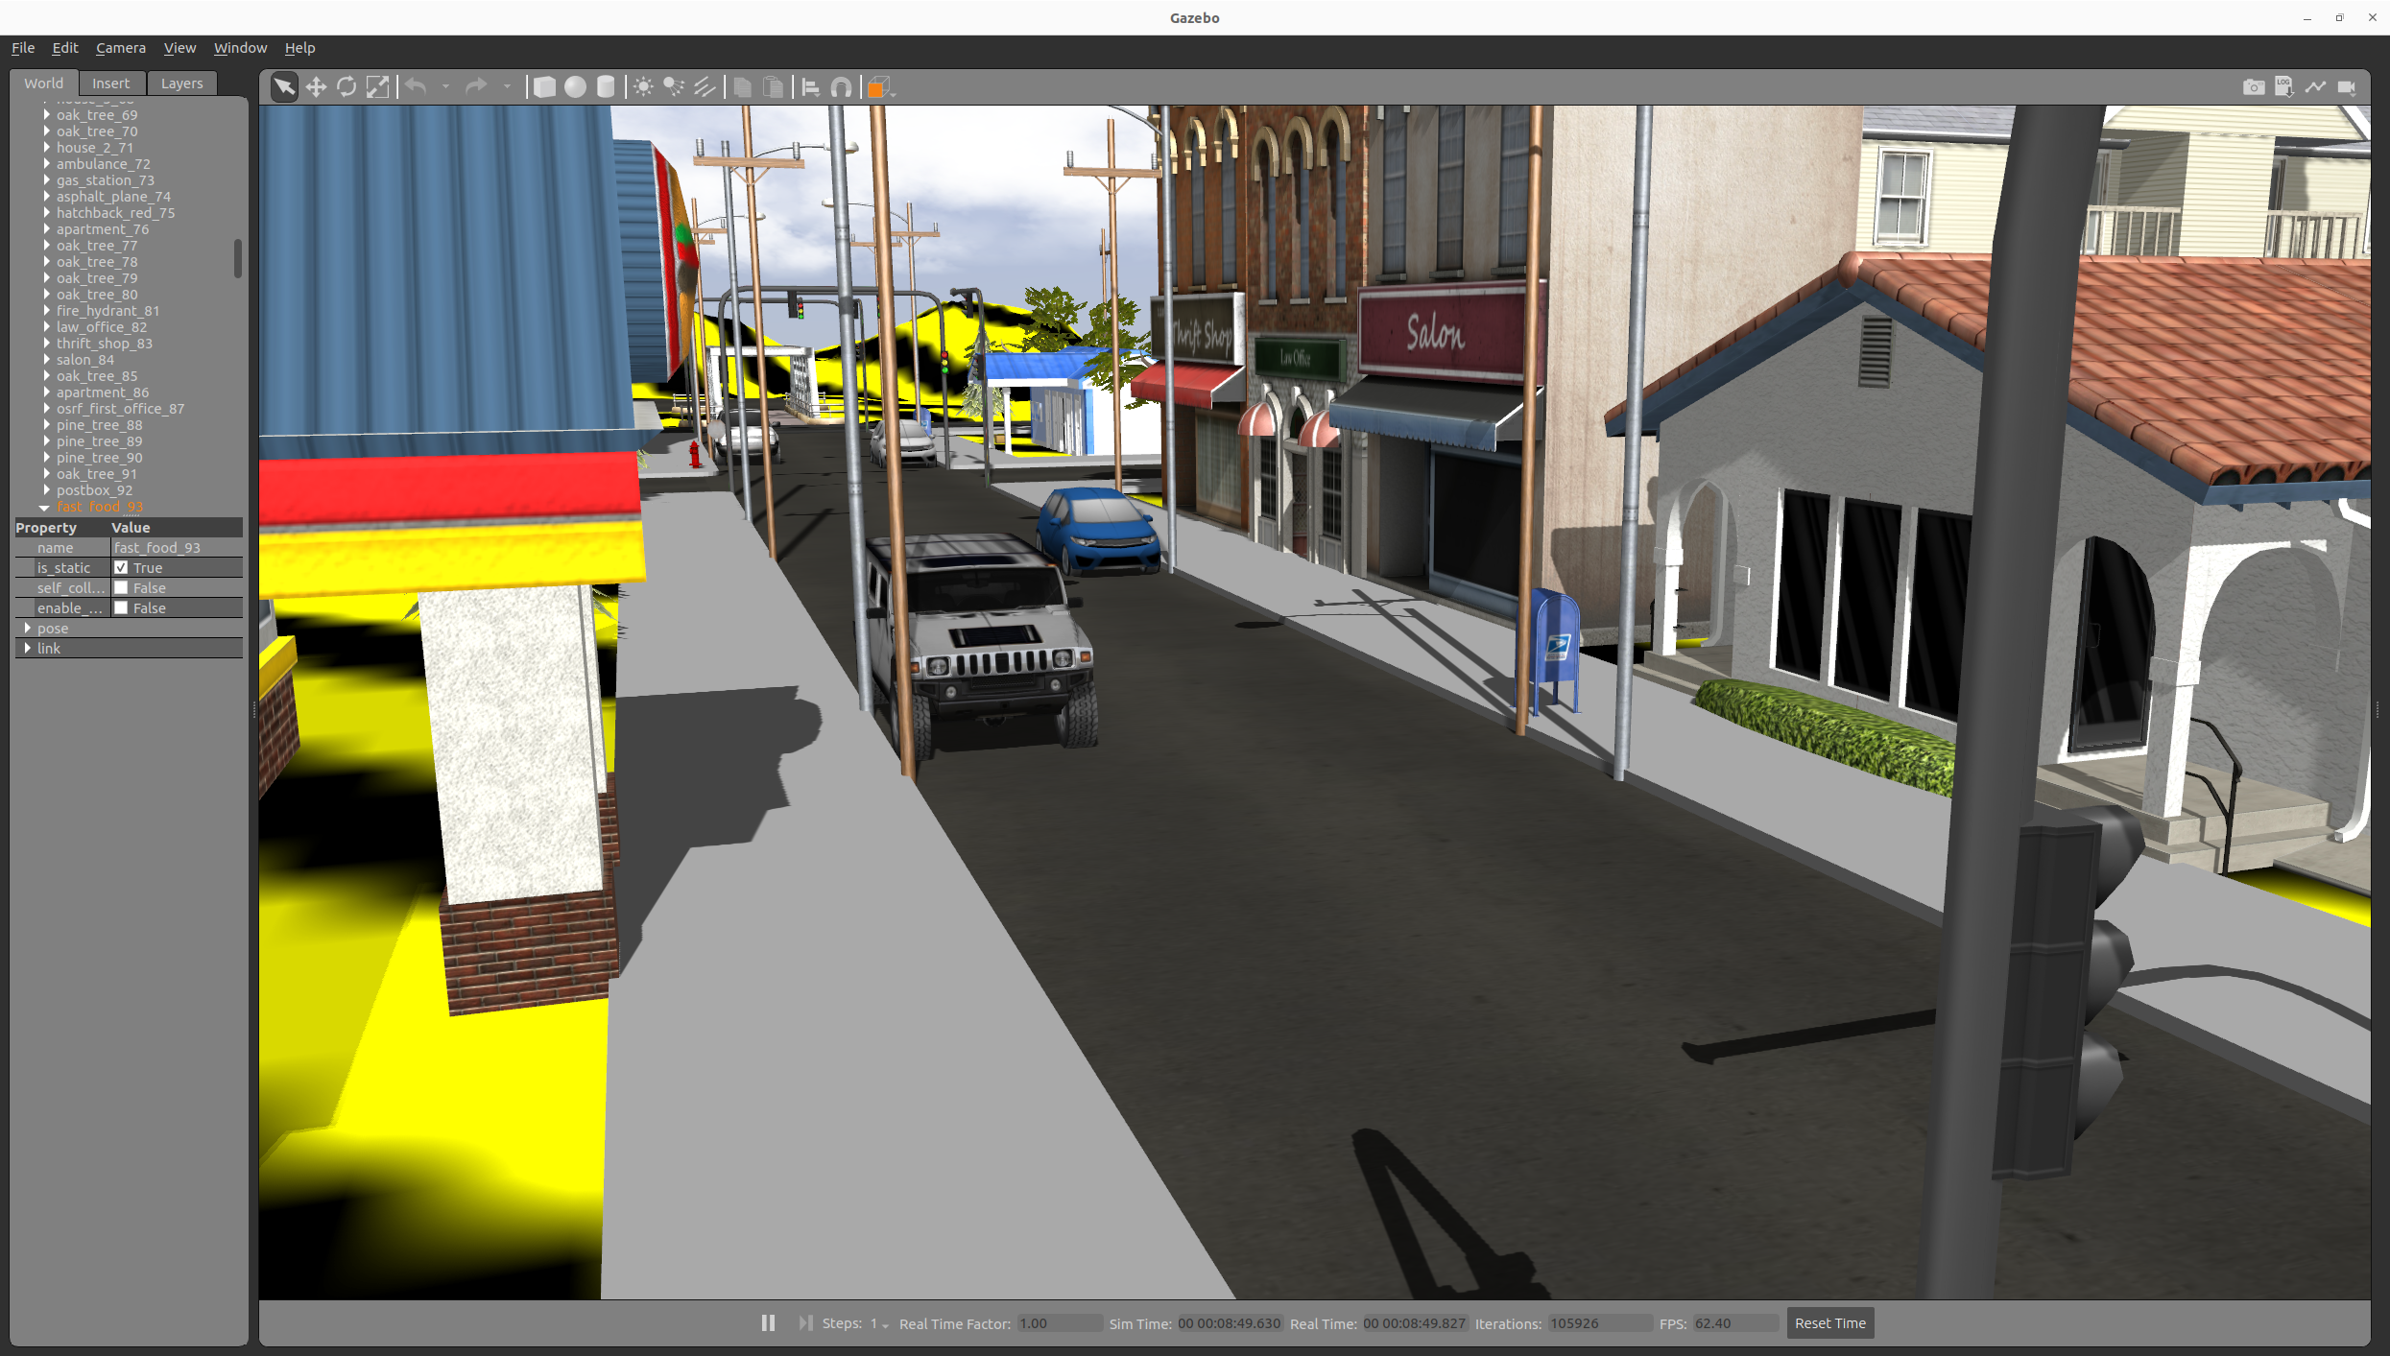The height and width of the screenshot is (1356, 2390).
Task: Enable the snap magnet tool
Action: [x=841, y=87]
